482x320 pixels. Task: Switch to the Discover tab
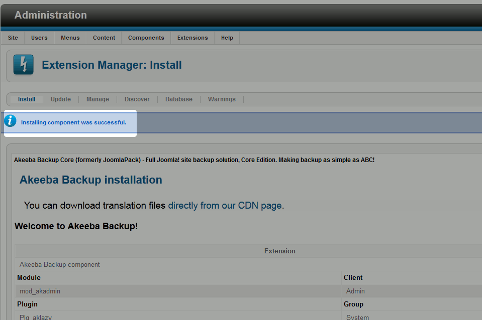tap(137, 99)
